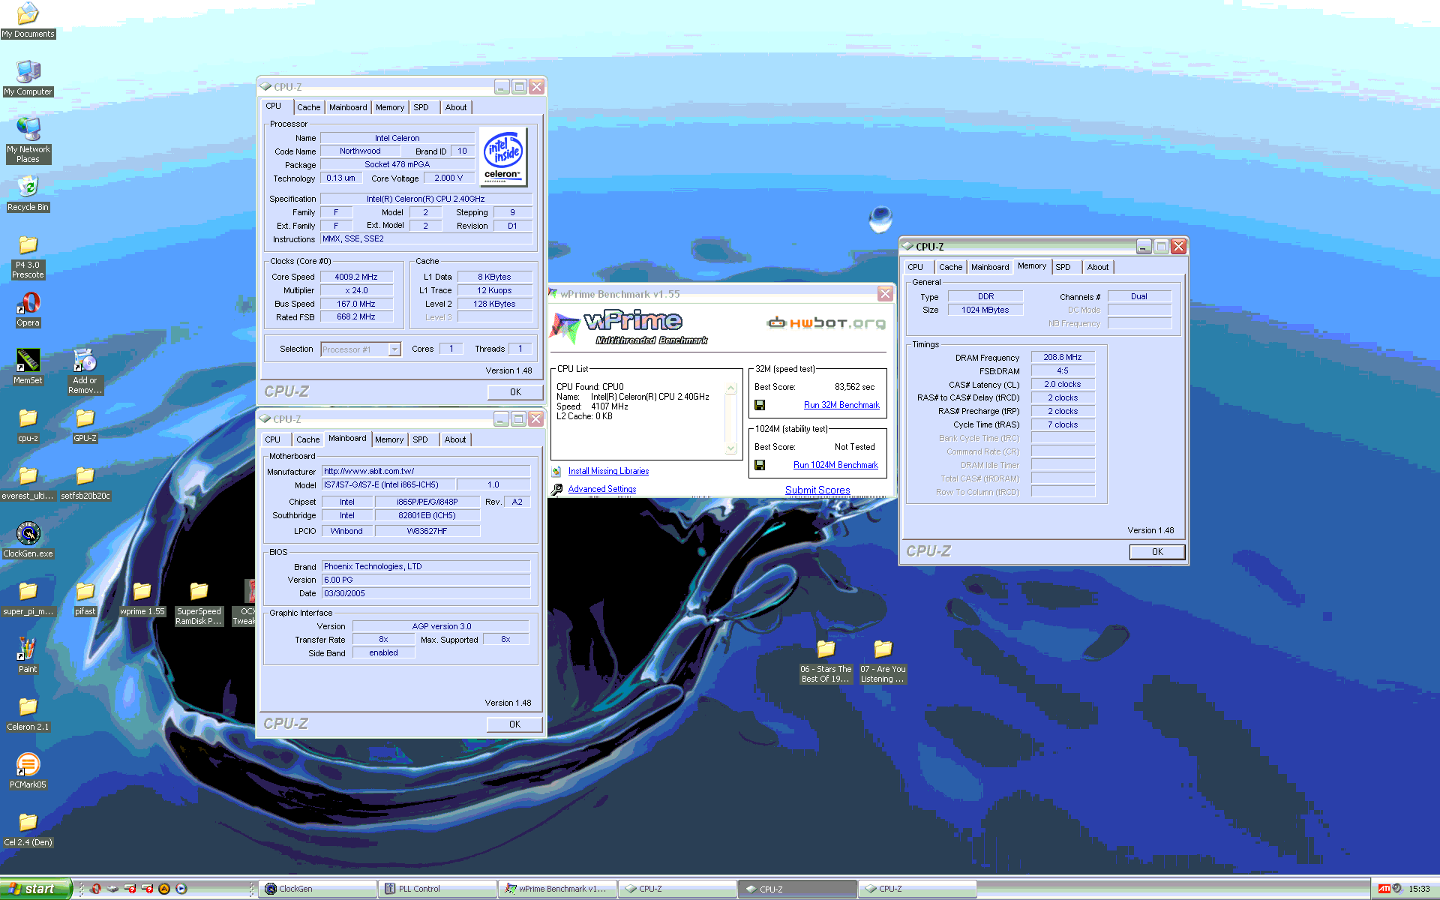Screen dimensions: 1440x900
Task: Click Install Missing Libraries link
Action: coord(608,471)
